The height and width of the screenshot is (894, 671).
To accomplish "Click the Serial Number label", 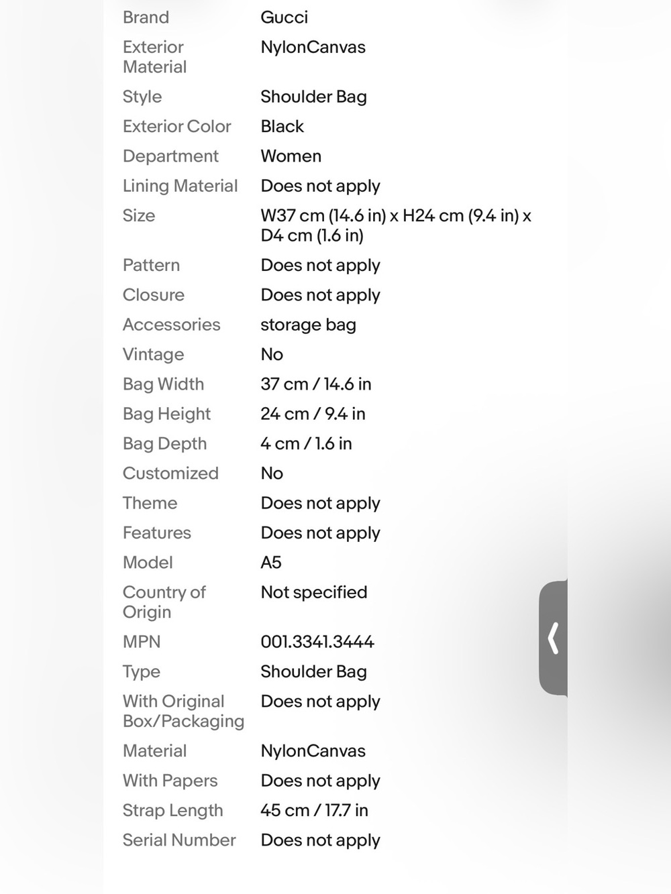I will (179, 840).
